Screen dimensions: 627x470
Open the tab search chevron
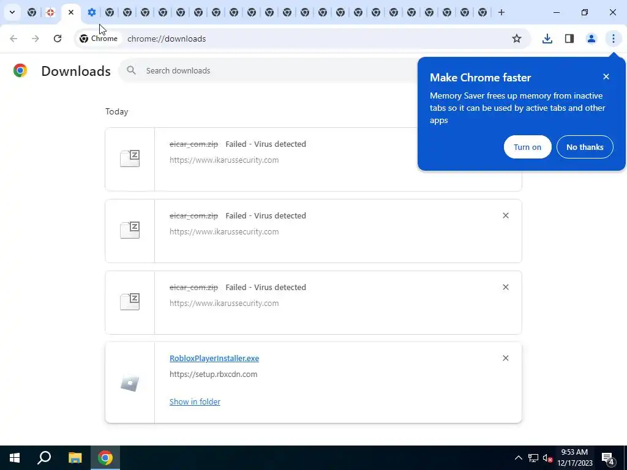pyautogui.click(x=12, y=12)
